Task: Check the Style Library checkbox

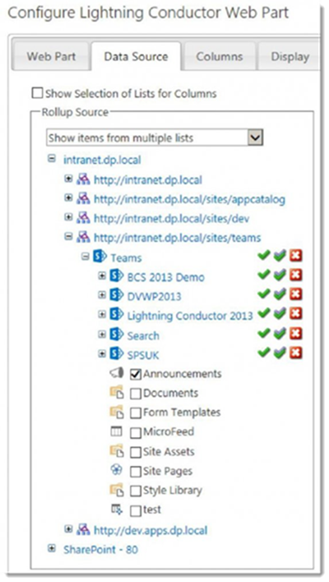Action: (136, 491)
